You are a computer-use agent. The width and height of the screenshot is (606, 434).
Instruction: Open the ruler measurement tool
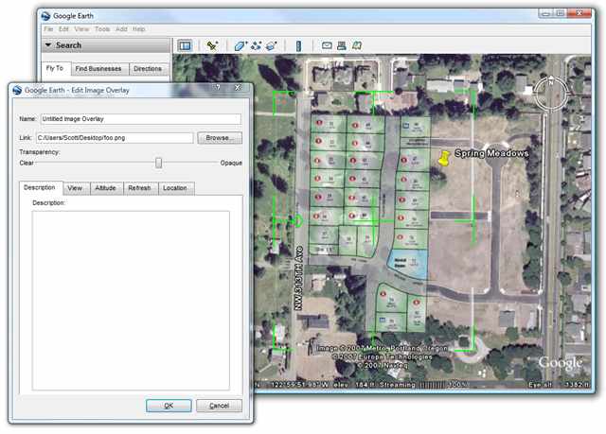[298, 46]
